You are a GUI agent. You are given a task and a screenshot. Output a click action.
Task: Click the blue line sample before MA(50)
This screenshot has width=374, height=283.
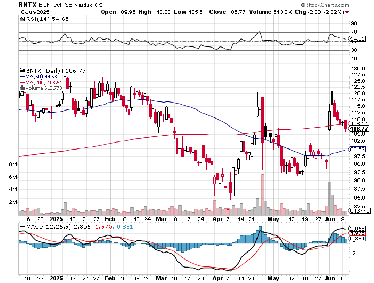[22, 77]
